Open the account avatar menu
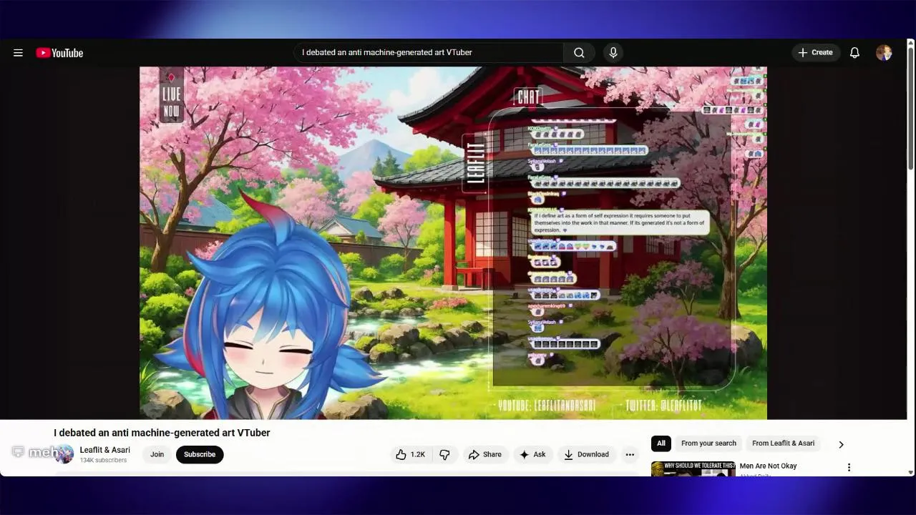This screenshot has height=515, width=916. [x=884, y=52]
